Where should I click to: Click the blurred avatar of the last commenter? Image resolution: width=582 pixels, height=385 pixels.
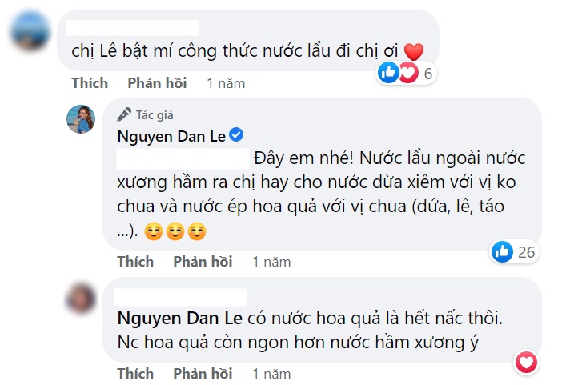click(81, 298)
